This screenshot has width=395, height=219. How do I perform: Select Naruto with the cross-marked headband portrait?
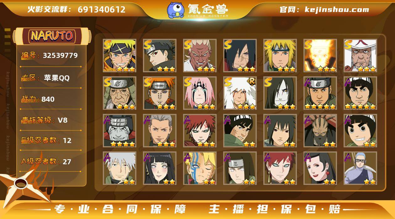coord(120,56)
